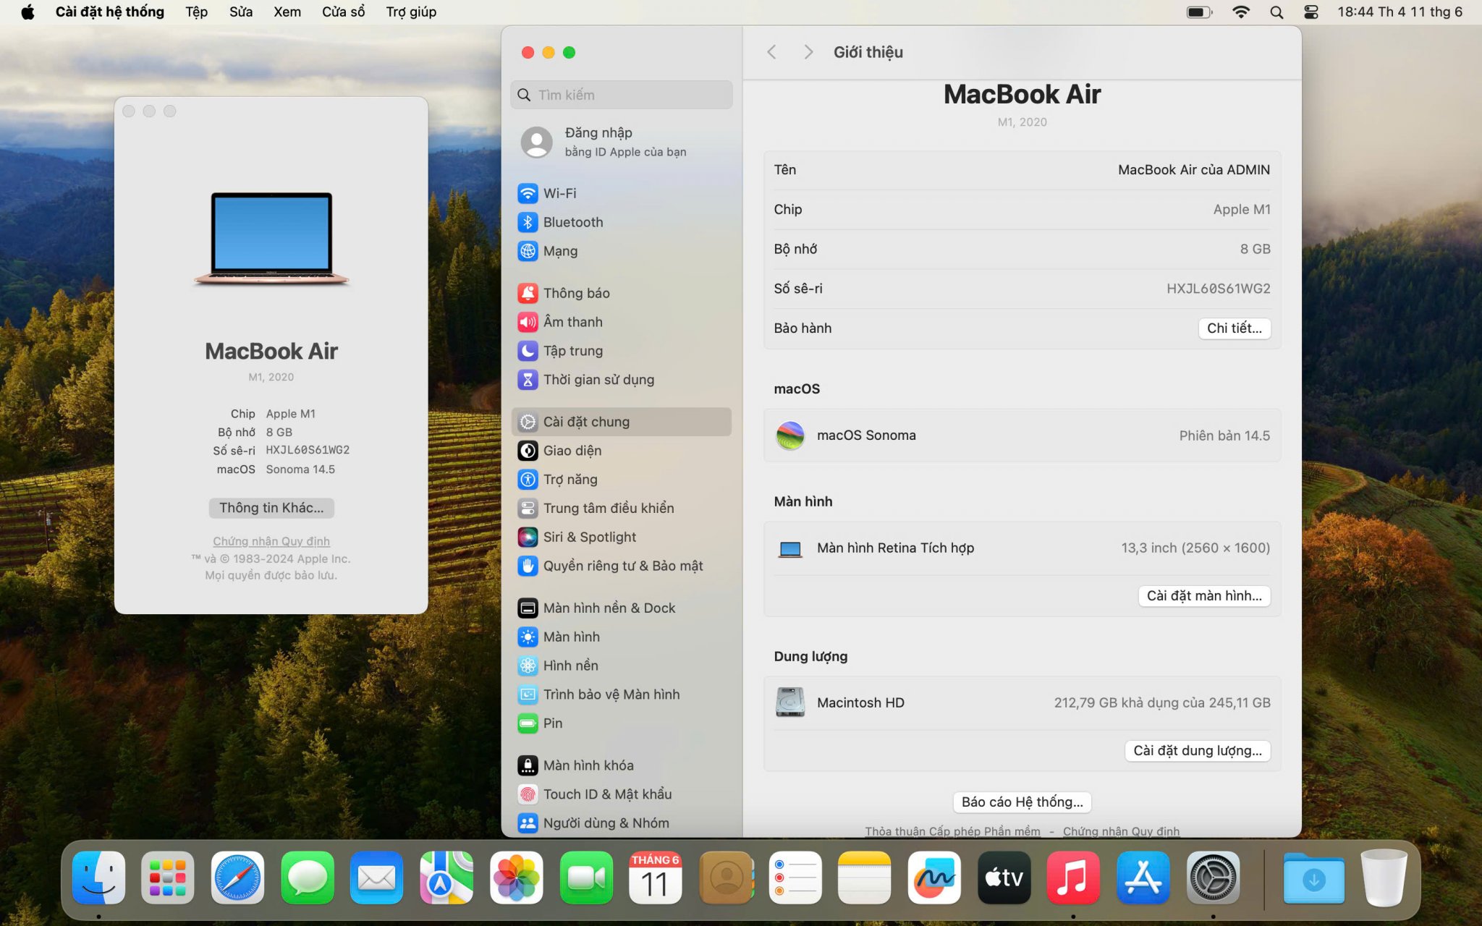Open Quyền riêng tư & Bảo mật
This screenshot has height=926, width=1482.
click(622, 566)
